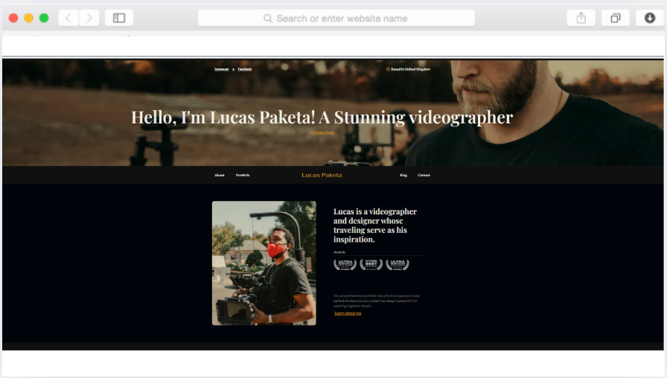This screenshot has height=378, width=667.
Task: Open the About menu item
Action: [220, 176]
